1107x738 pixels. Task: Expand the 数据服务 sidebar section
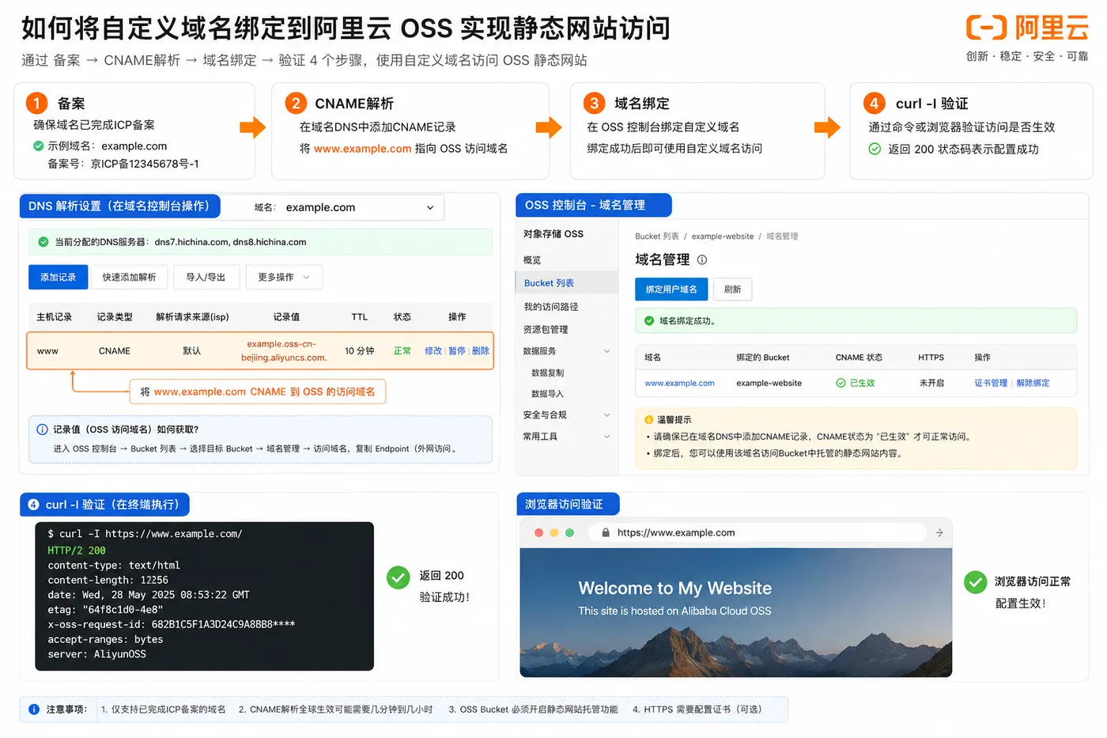[606, 351]
